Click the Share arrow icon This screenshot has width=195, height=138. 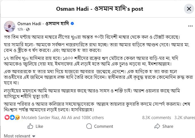(157, 126)
